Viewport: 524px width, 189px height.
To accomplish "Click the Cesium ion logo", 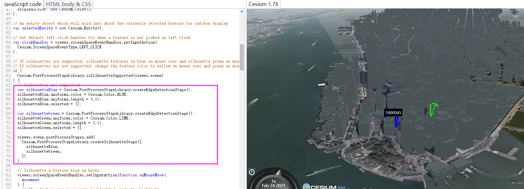I will click(x=324, y=186).
